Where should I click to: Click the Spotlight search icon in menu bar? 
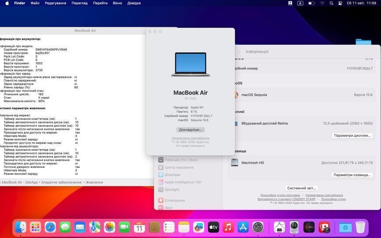click(331, 3)
